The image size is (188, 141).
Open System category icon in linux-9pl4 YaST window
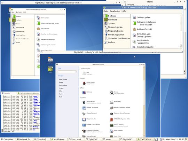click(x=106, y=23)
